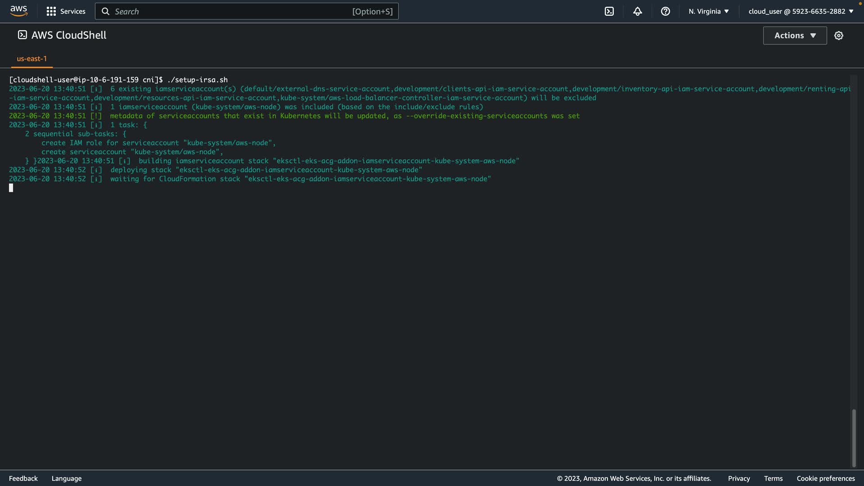The height and width of the screenshot is (486, 864).
Task: Click the terminal vertical scrollbar thumb
Action: (853, 437)
